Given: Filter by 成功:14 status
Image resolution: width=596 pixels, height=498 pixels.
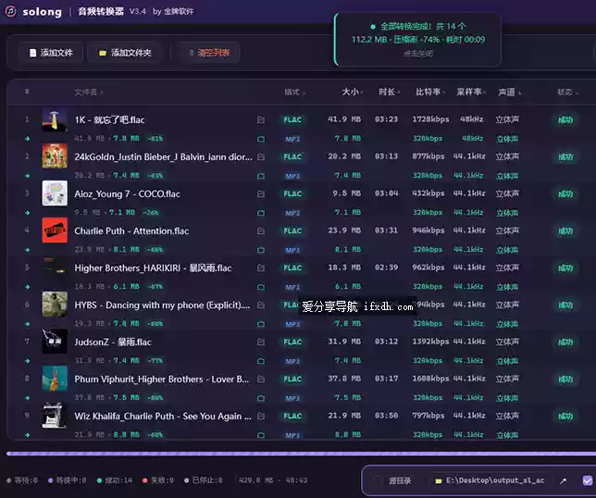Looking at the screenshot, I should click(115, 480).
